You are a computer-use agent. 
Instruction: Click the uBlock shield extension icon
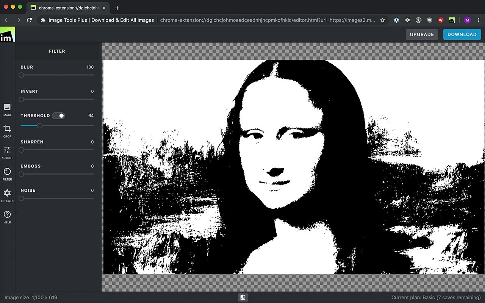(x=430, y=20)
